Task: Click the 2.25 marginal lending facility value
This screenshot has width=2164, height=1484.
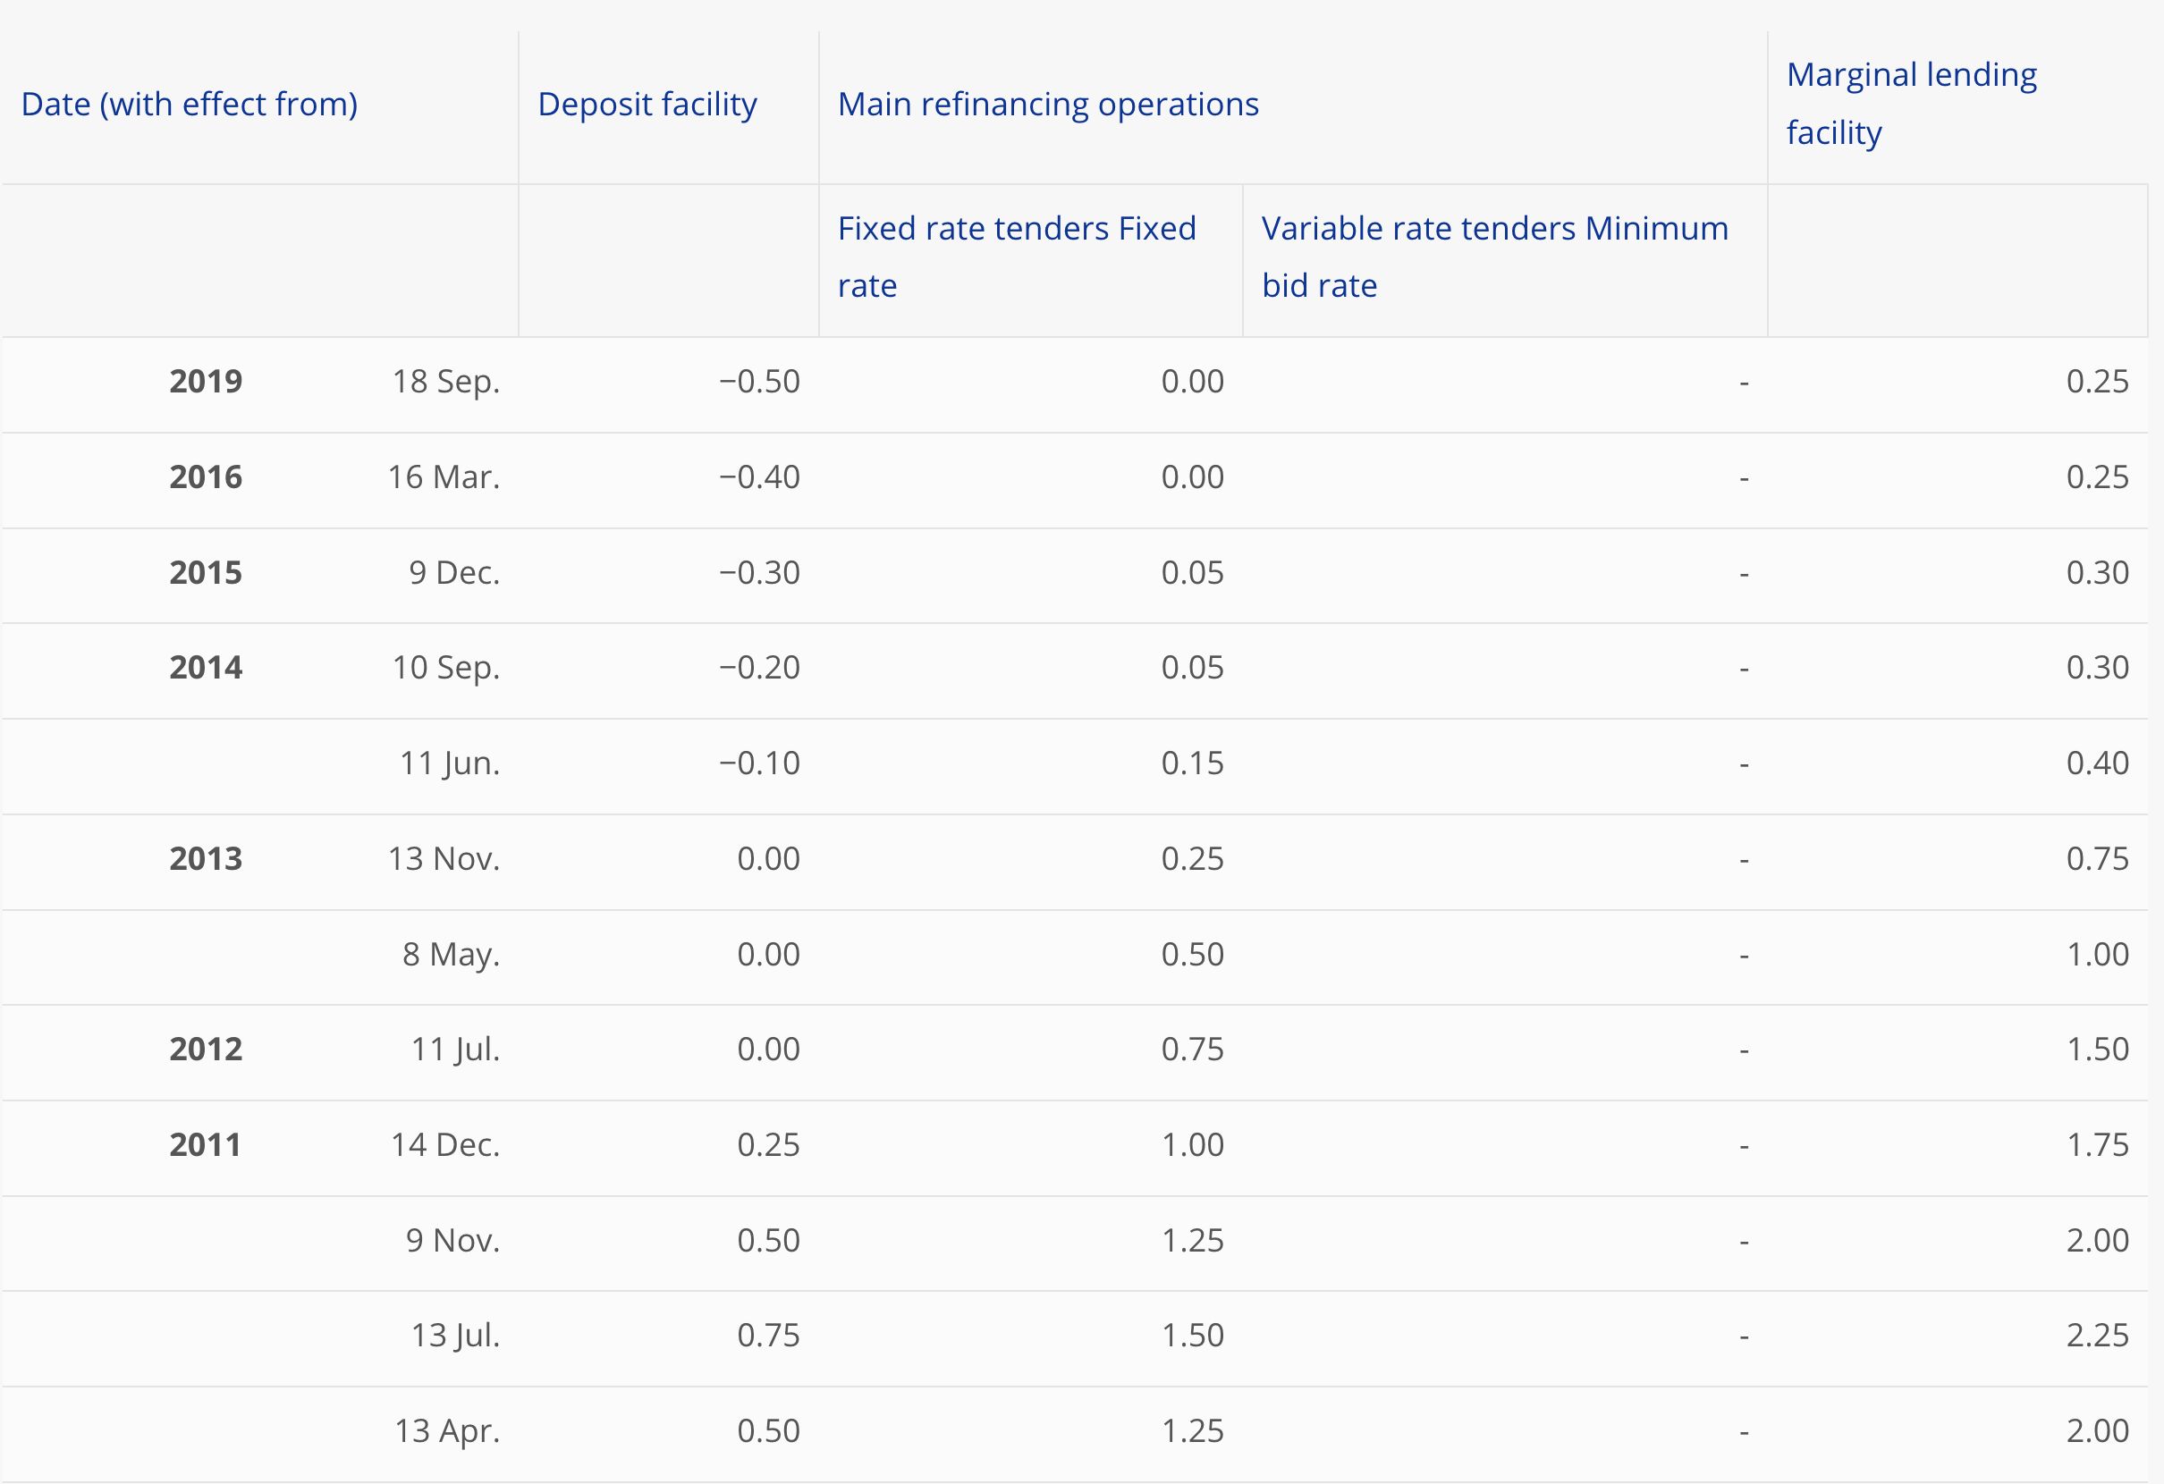Action: (x=2097, y=1335)
